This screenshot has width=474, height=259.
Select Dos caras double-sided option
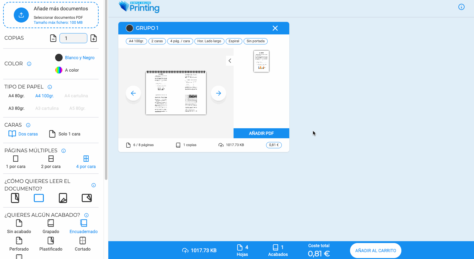(x=23, y=134)
